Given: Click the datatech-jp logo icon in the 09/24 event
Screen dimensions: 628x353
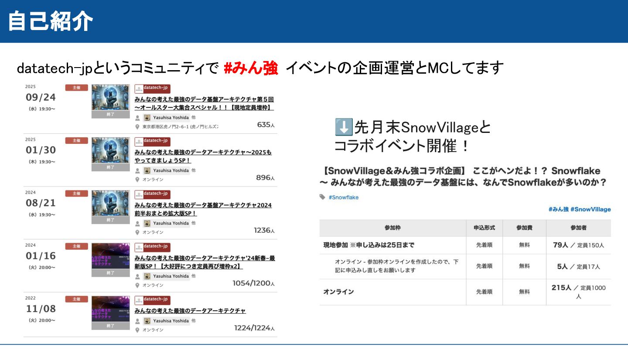Looking at the screenshot, I should 139,89.
